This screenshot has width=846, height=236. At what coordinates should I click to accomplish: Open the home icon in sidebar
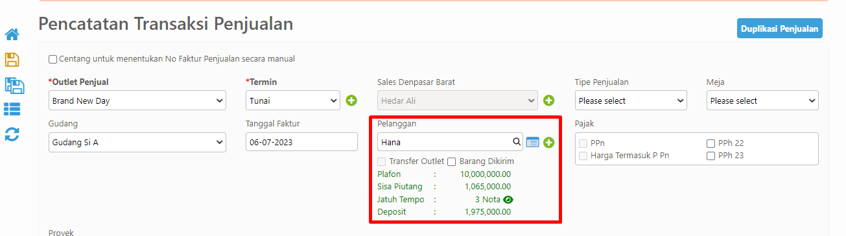click(12, 34)
